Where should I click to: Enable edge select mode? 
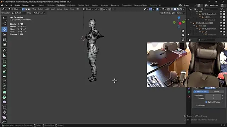(x=26, y=9)
